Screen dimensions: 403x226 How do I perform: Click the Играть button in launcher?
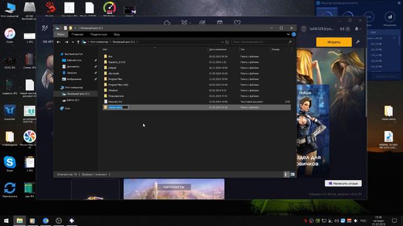click(x=334, y=42)
